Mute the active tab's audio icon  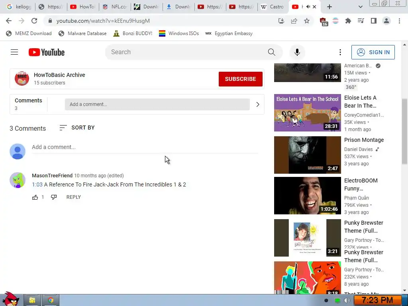pyautogui.click(x=308, y=7)
